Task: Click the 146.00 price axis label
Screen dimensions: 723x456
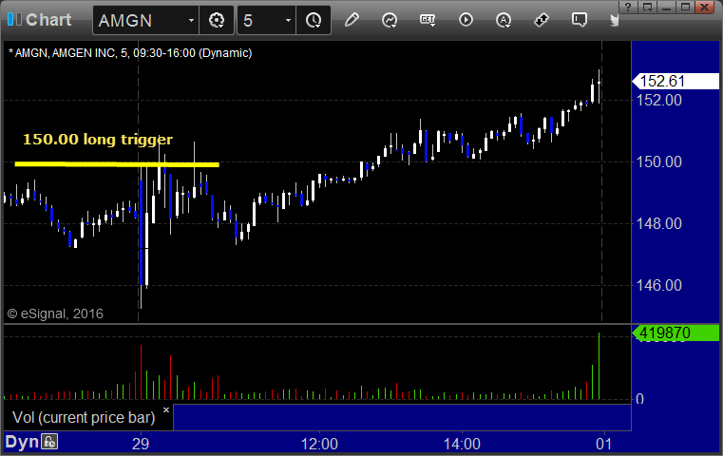Action: point(659,285)
